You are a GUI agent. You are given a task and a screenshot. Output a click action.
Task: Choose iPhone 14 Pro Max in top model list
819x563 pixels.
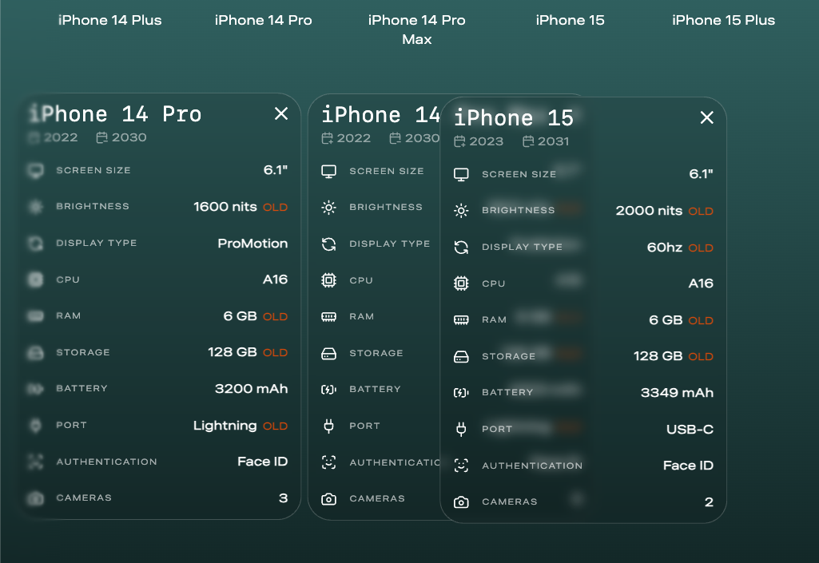(x=416, y=29)
